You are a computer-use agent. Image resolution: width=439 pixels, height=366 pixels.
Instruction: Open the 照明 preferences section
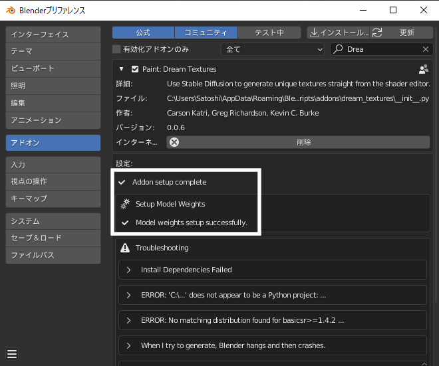coord(53,86)
